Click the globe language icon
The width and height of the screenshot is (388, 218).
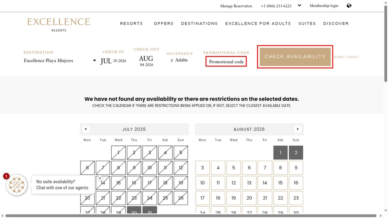coord(349,6)
